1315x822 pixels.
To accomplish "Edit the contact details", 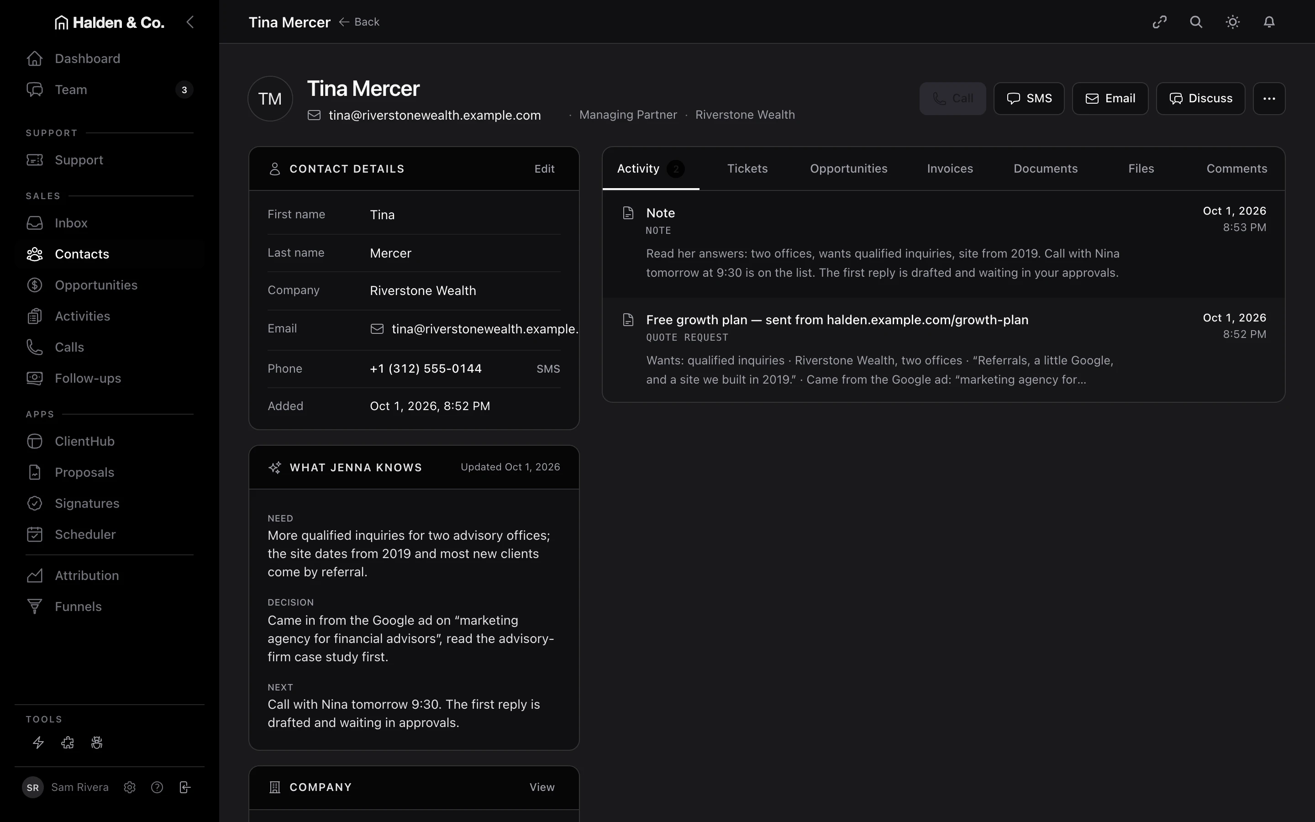I will point(544,169).
